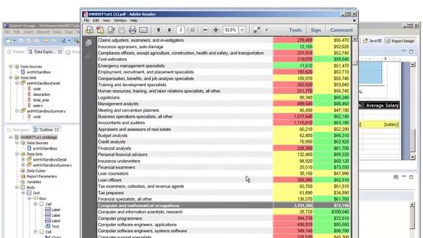
Task: Open the Sign pane
Action: 316,30
